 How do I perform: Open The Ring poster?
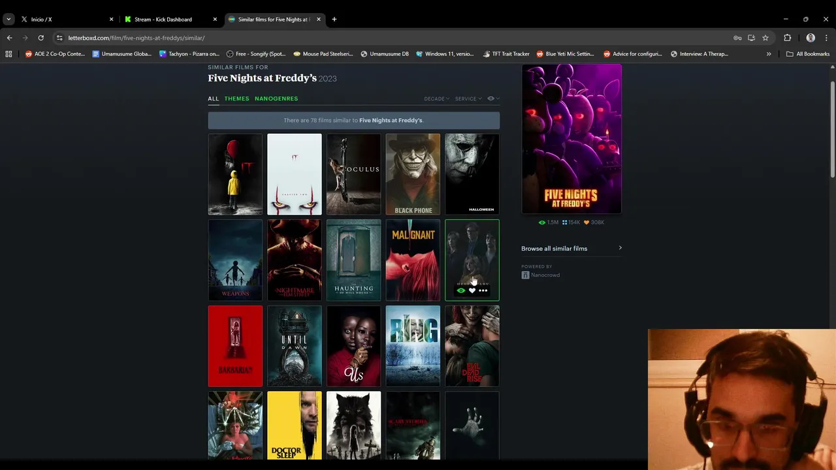pos(413,346)
